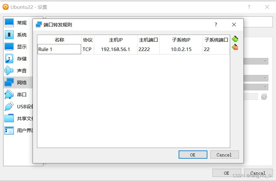Click OK in the Ubuntu22 settings window
Viewport: 276px width, 181px height.
(x=227, y=173)
